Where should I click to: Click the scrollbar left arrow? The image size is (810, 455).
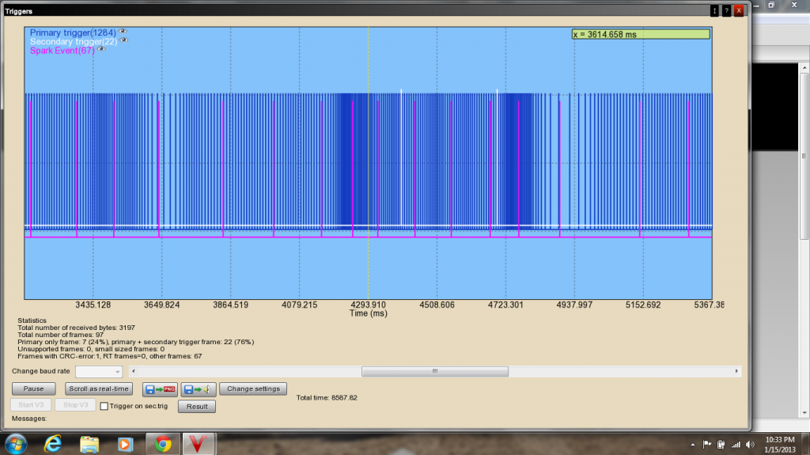pyautogui.click(x=133, y=371)
